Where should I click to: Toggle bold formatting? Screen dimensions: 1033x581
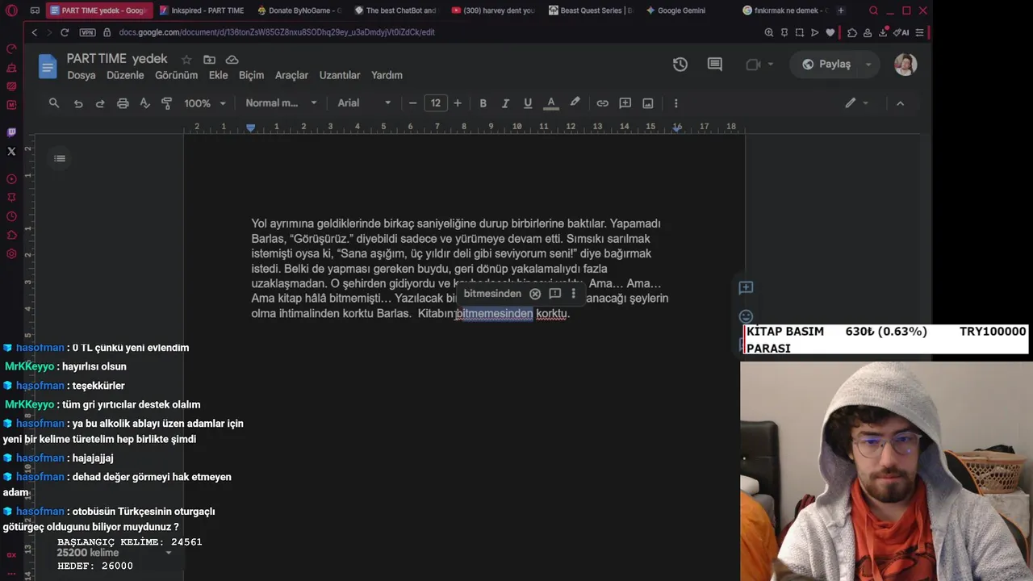(x=483, y=103)
